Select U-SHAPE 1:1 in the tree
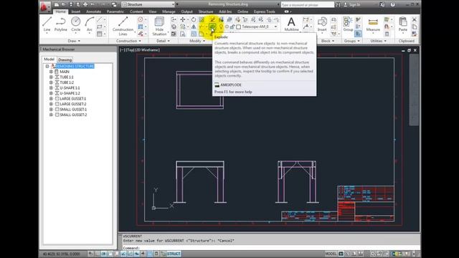Screen dimensions: 459x258 [x=70, y=87]
